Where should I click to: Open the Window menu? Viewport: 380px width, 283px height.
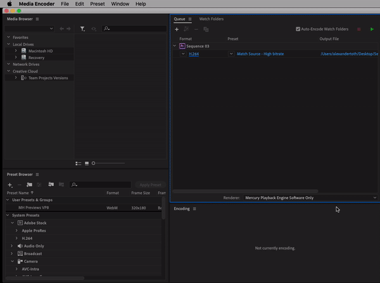tap(120, 4)
